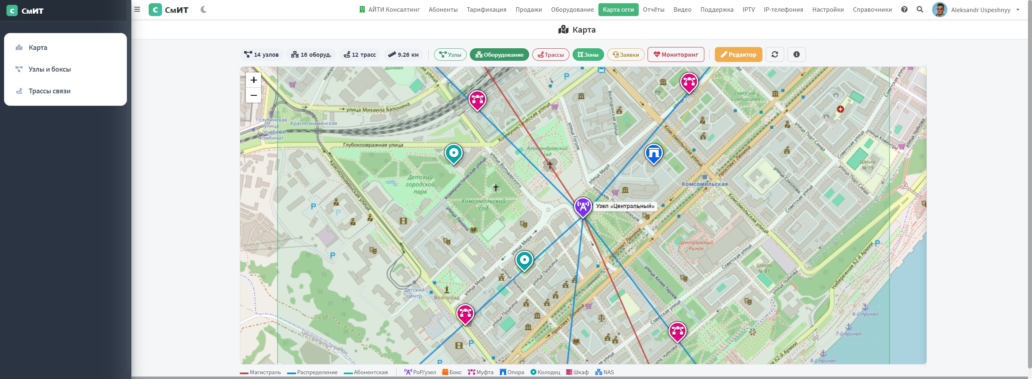Click the СмИТ logo in top bar

(x=168, y=10)
